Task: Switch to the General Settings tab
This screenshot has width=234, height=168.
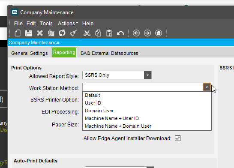Action: click(30, 53)
